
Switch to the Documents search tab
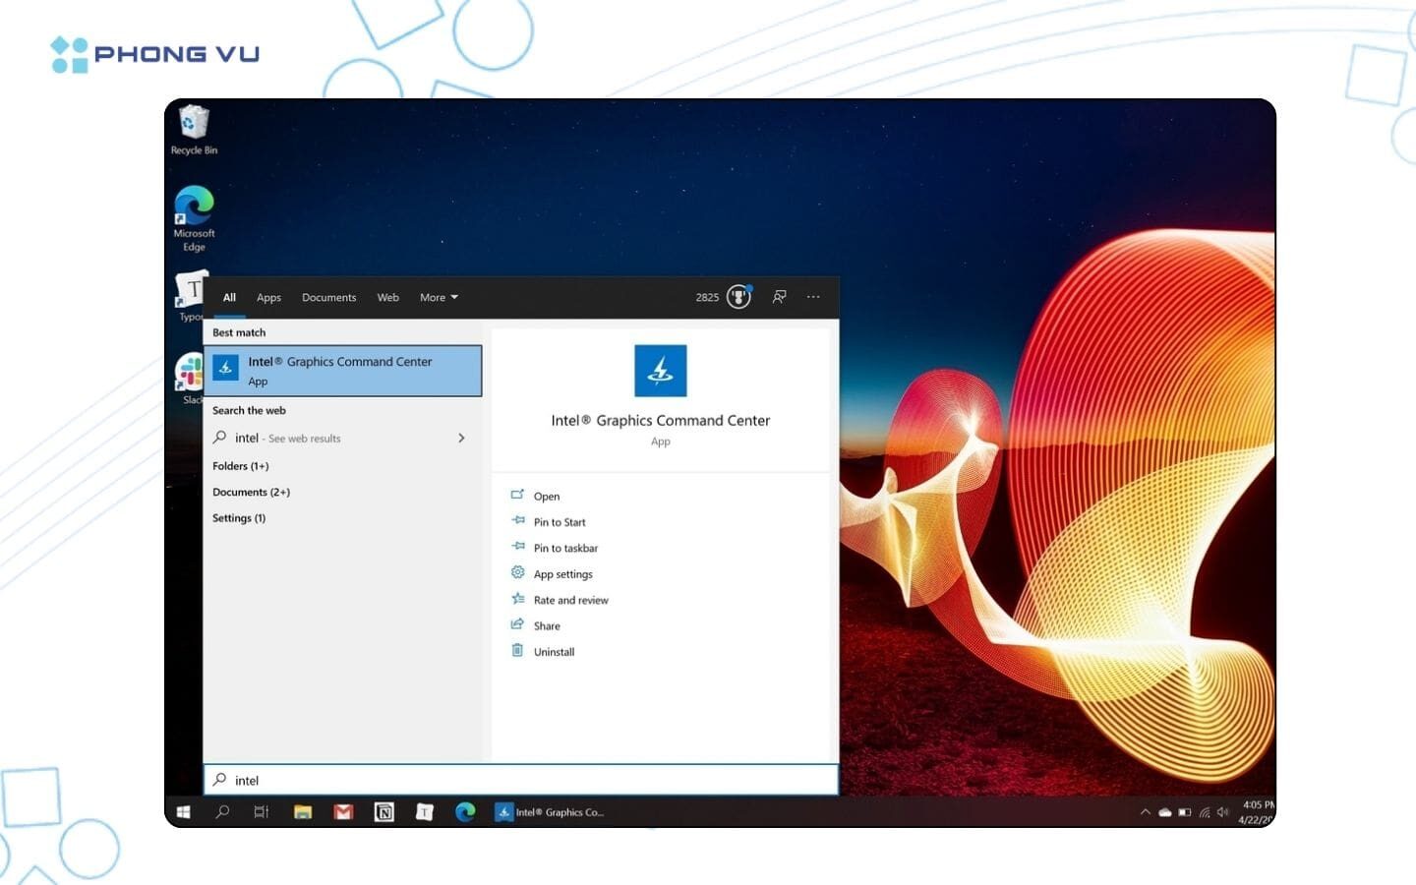328,298
